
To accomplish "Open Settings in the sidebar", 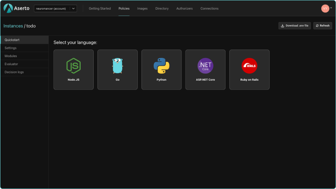I will [24, 48].
